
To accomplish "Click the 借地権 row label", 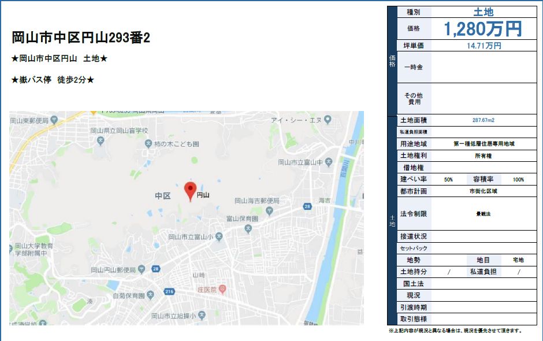I will coord(414,168).
